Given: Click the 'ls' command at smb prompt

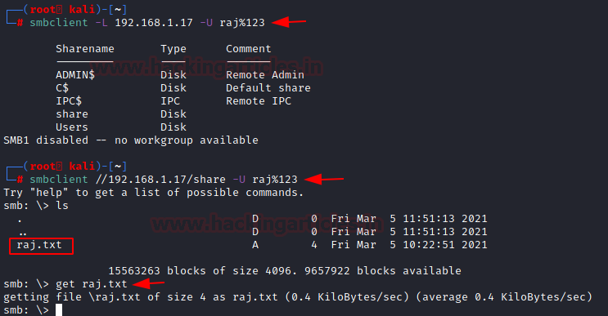Looking at the screenshot, I should pos(62,206).
